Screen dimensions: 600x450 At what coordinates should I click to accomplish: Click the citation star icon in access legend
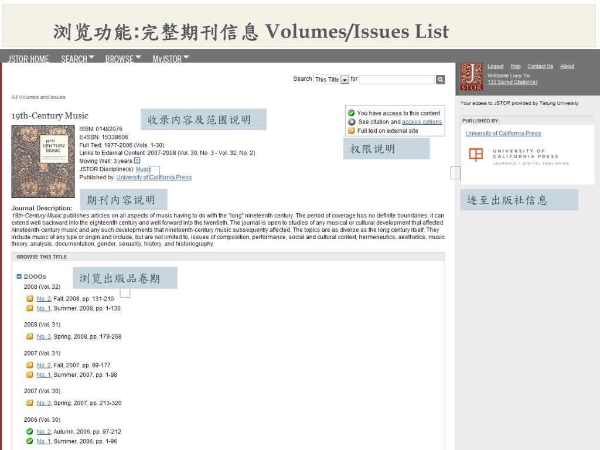[352, 122]
